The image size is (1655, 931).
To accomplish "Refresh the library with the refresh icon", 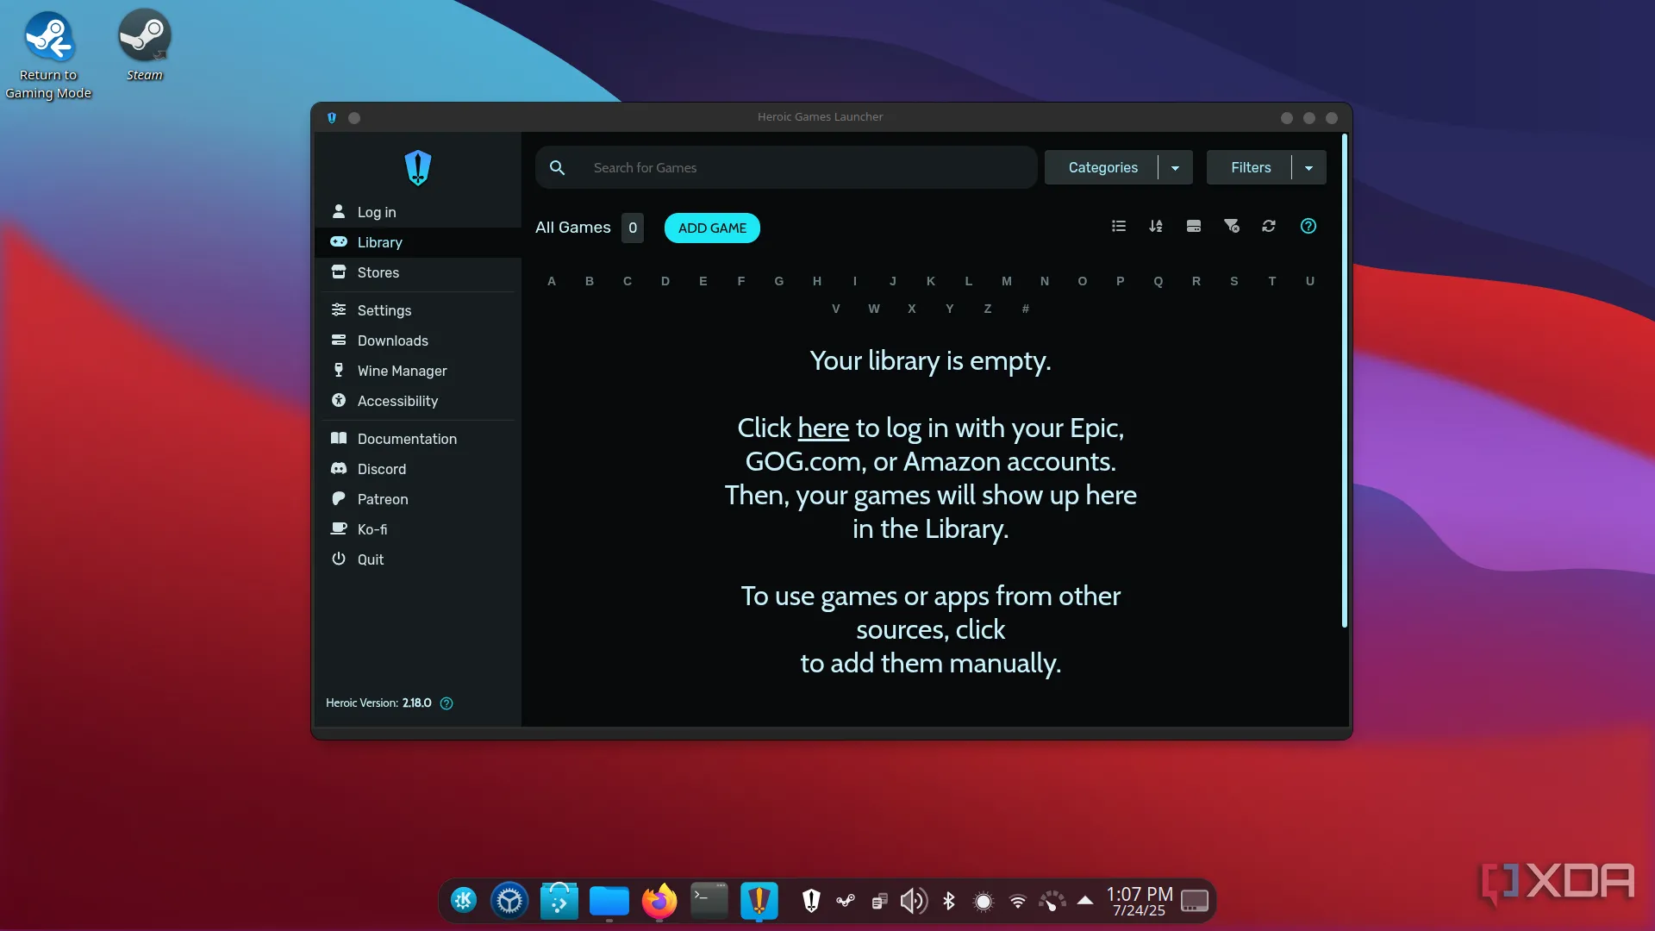I will coord(1269,226).
